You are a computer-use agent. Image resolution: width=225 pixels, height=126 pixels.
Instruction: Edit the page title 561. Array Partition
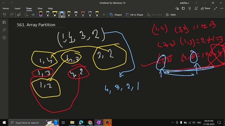pyautogui.click(x=36, y=25)
